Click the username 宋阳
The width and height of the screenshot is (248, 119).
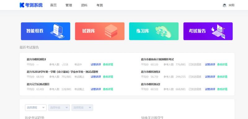coord(231,5)
